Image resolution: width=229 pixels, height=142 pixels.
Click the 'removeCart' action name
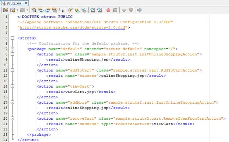pyautogui.click(x=82, y=119)
